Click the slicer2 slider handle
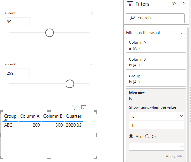This screenshot has height=162, width=191. coord(70,84)
